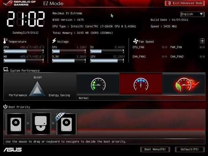Open the English language dropdown
This screenshot has width=208, height=156.
192,14
